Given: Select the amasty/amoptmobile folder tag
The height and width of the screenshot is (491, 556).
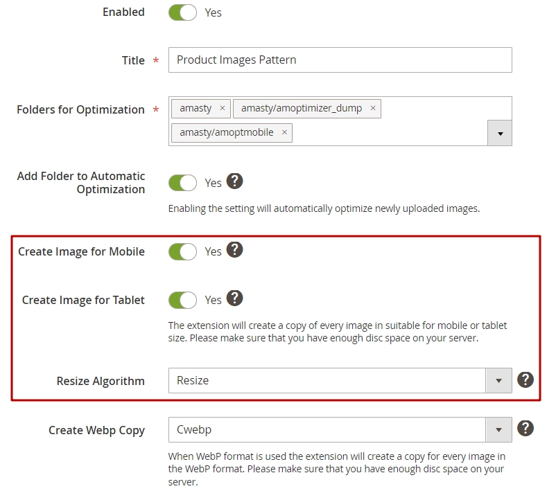Looking at the screenshot, I should [x=226, y=132].
